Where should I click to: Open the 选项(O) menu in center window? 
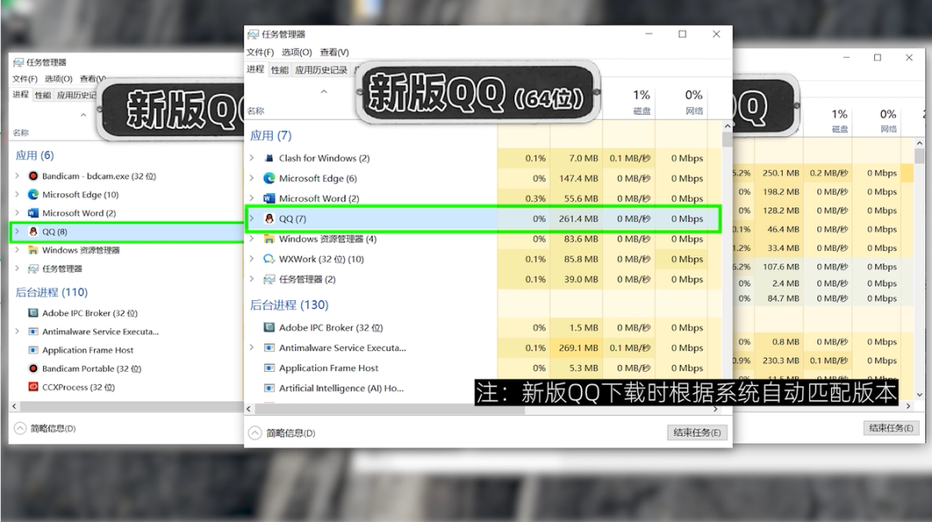(x=297, y=53)
